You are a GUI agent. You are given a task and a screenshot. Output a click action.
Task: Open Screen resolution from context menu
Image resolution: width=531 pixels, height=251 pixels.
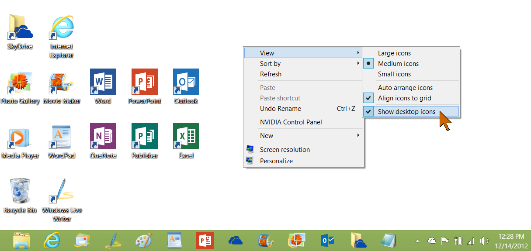click(303, 150)
